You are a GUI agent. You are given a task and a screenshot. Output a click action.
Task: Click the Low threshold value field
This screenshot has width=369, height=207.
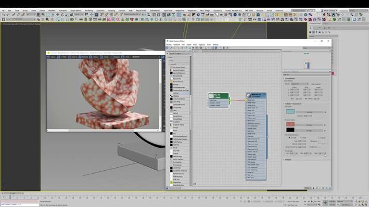pyautogui.click(x=292, y=154)
